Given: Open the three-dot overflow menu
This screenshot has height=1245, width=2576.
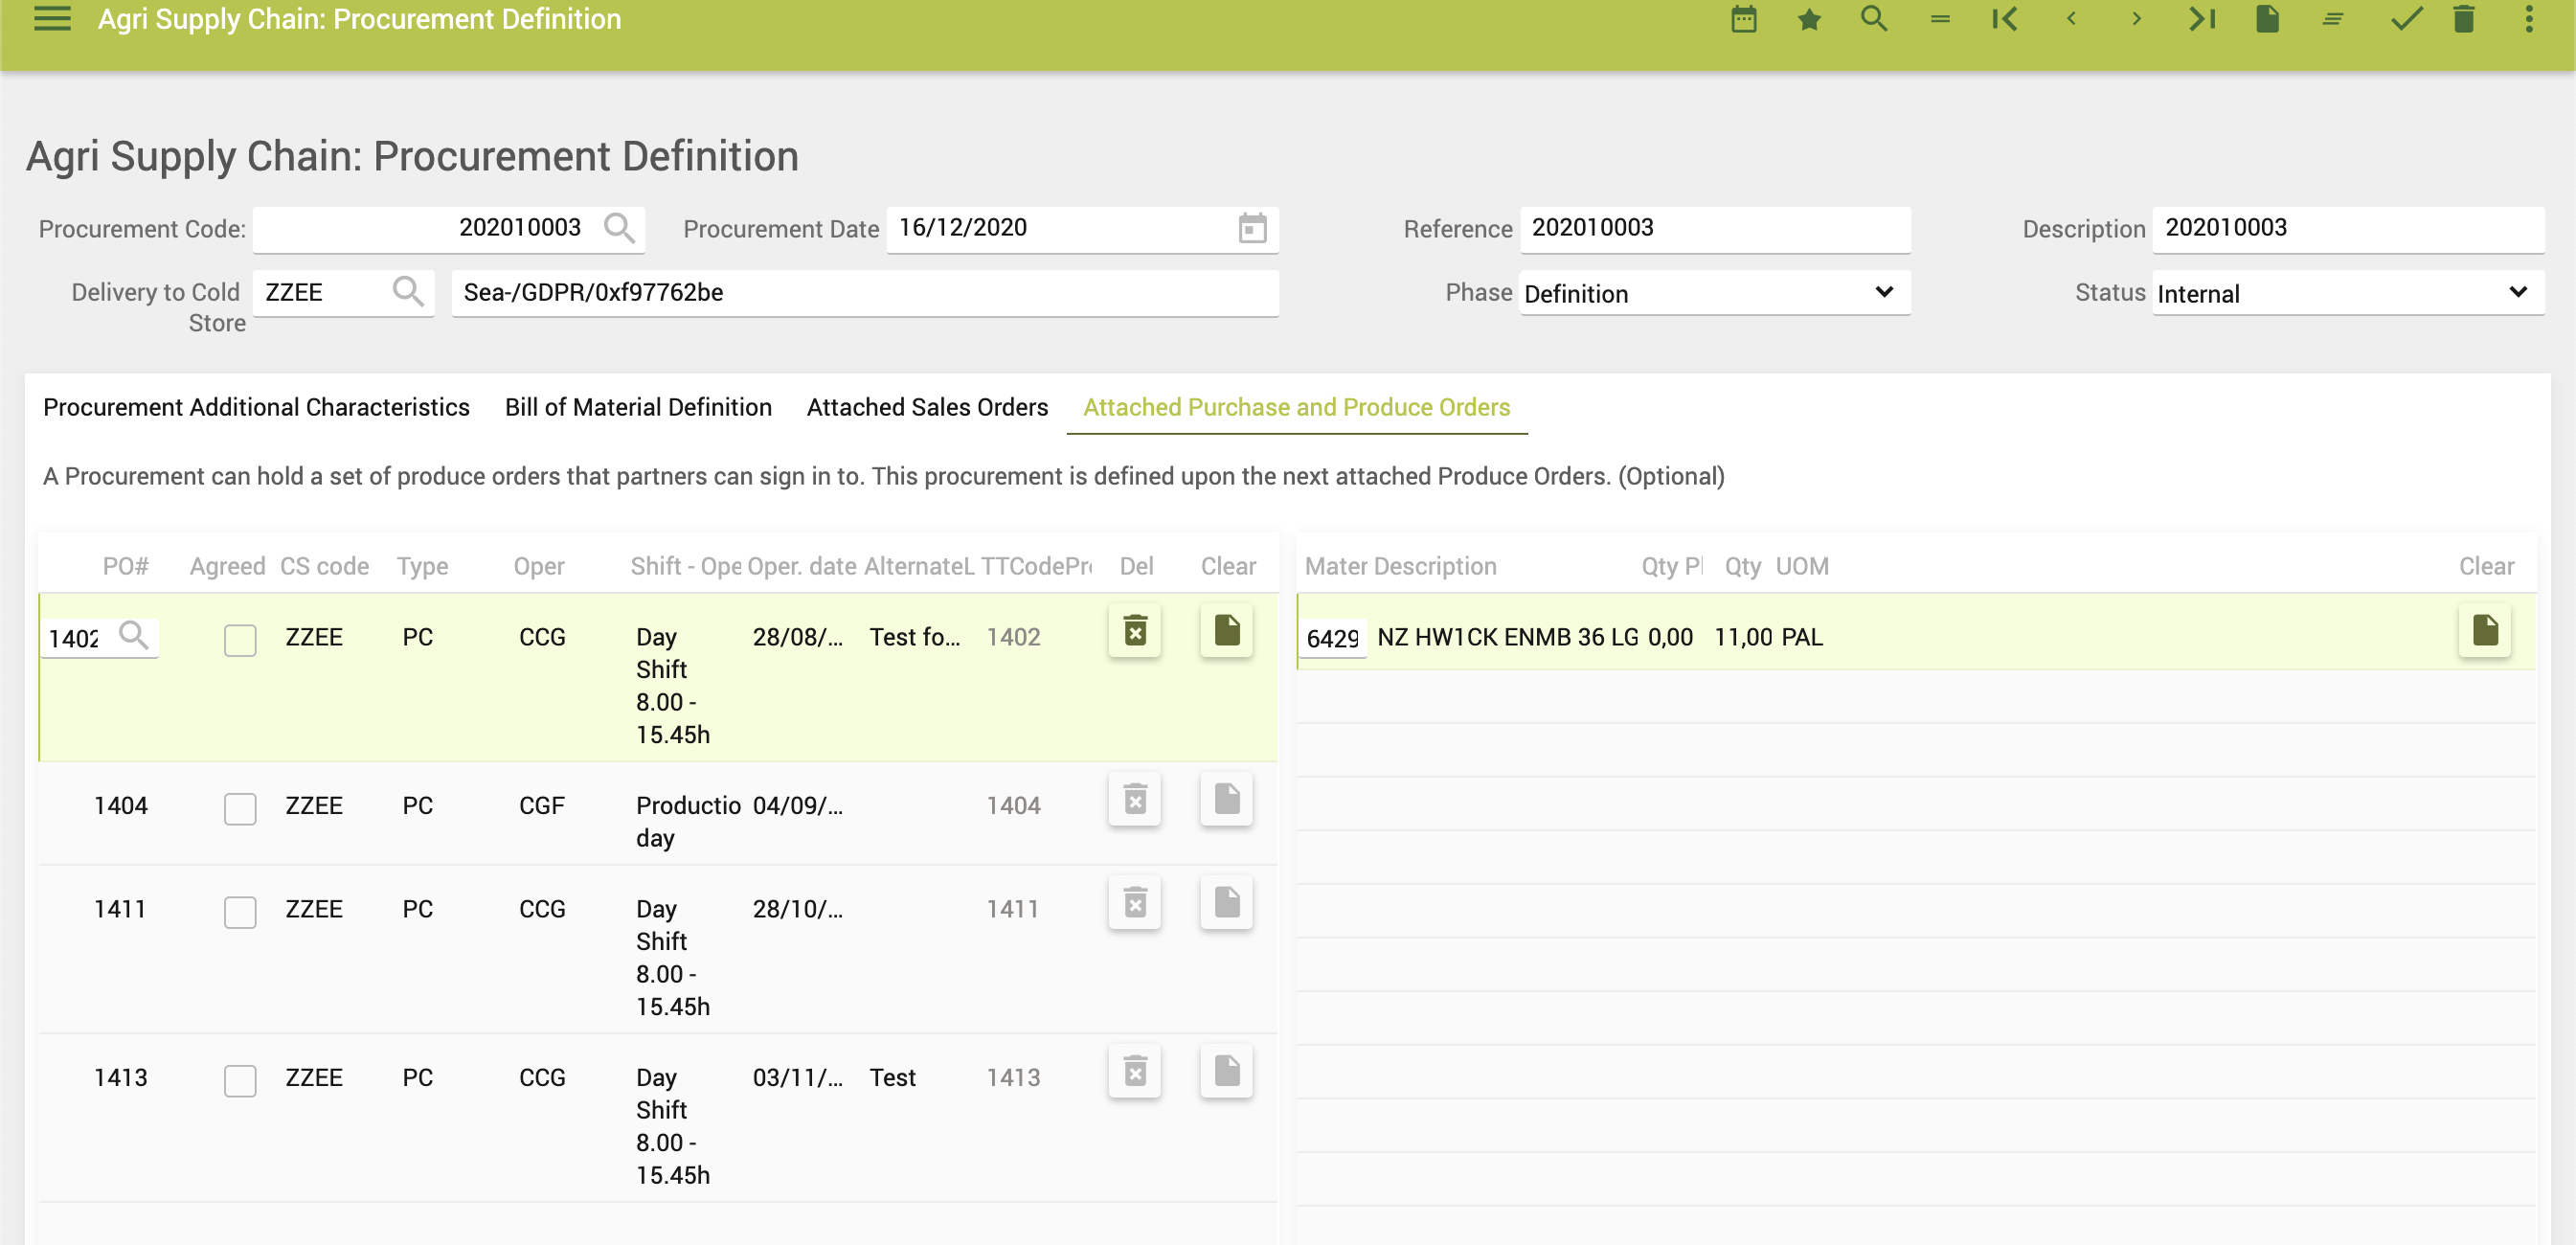Looking at the screenshot, I should pyautogui.click(x=2528, y=19).
